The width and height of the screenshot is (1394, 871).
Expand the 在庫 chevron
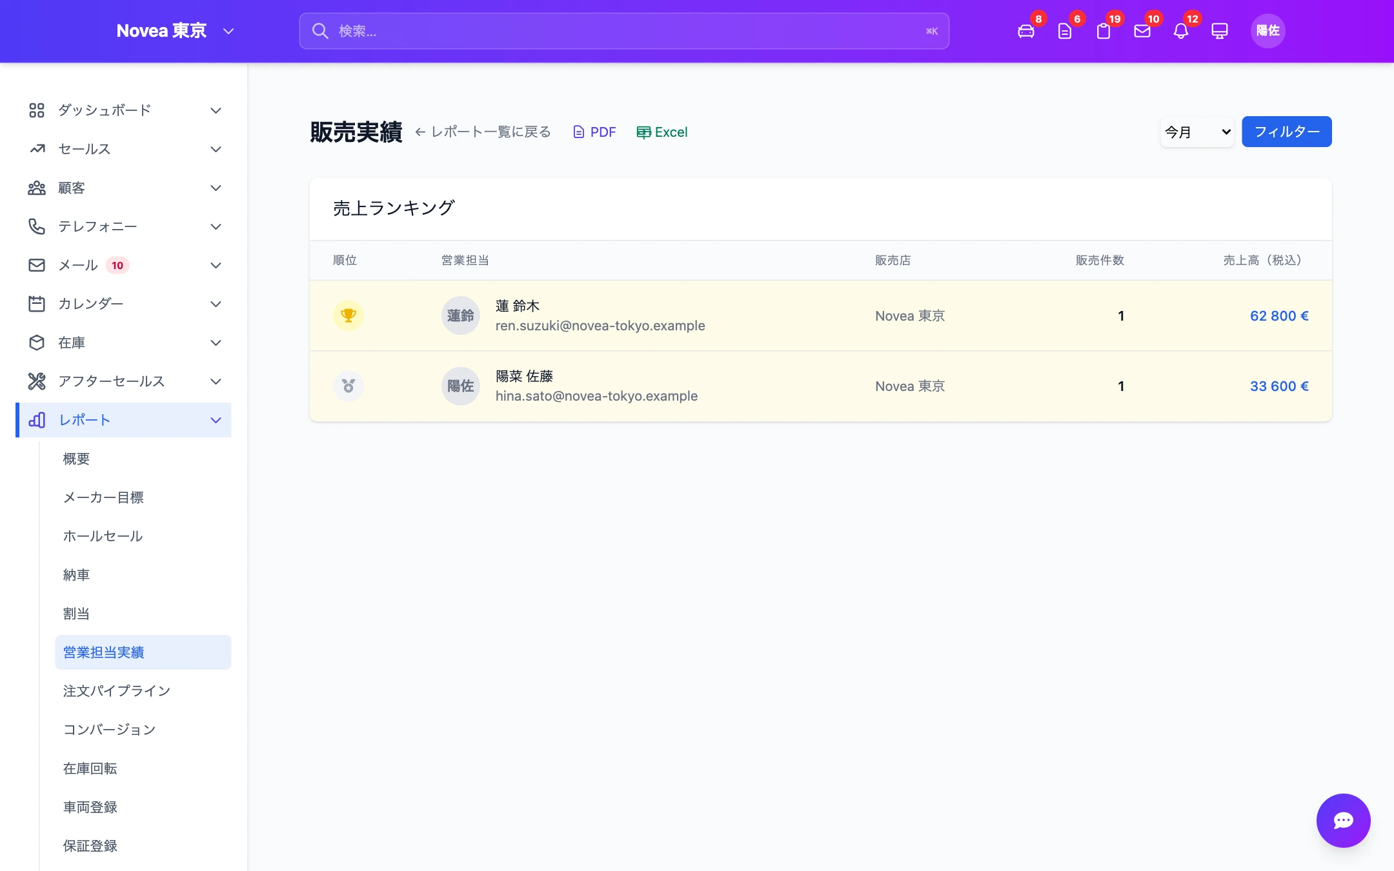pos(216,343)
